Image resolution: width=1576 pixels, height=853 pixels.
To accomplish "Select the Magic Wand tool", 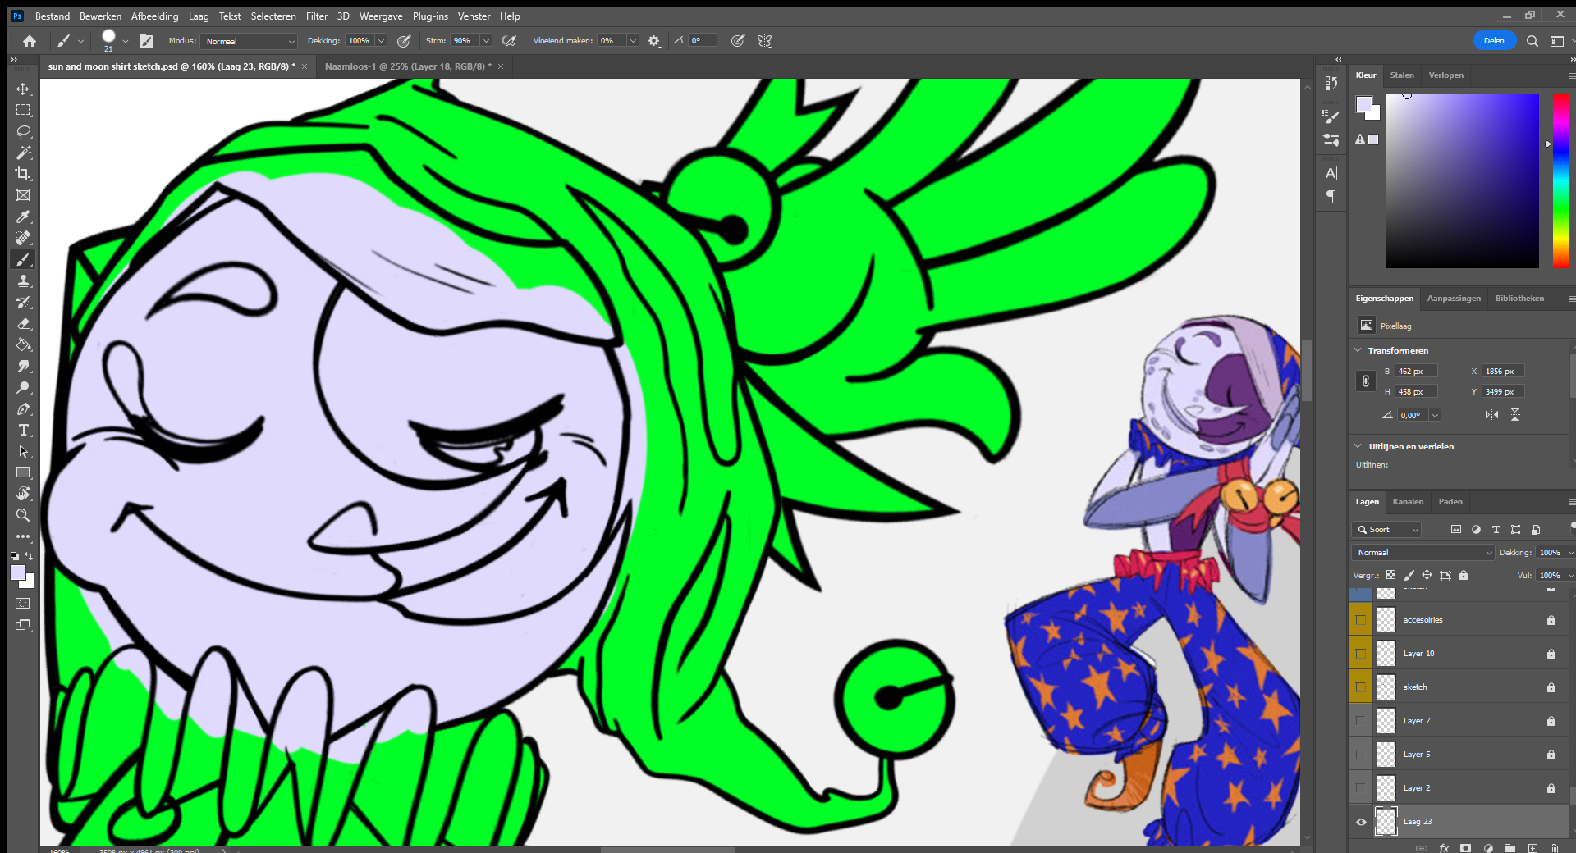I will tap(23, 153).
